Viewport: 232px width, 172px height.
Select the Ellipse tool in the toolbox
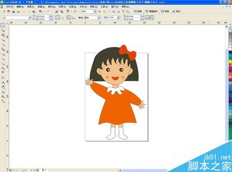point(3,58)
